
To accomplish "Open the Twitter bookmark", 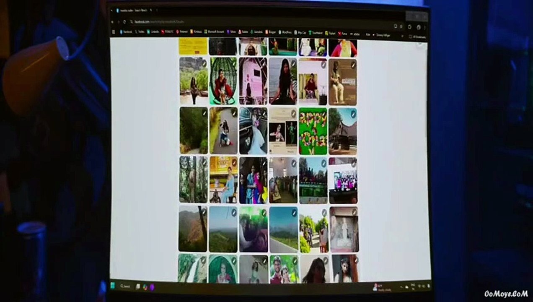I will (x=140, y=32).
